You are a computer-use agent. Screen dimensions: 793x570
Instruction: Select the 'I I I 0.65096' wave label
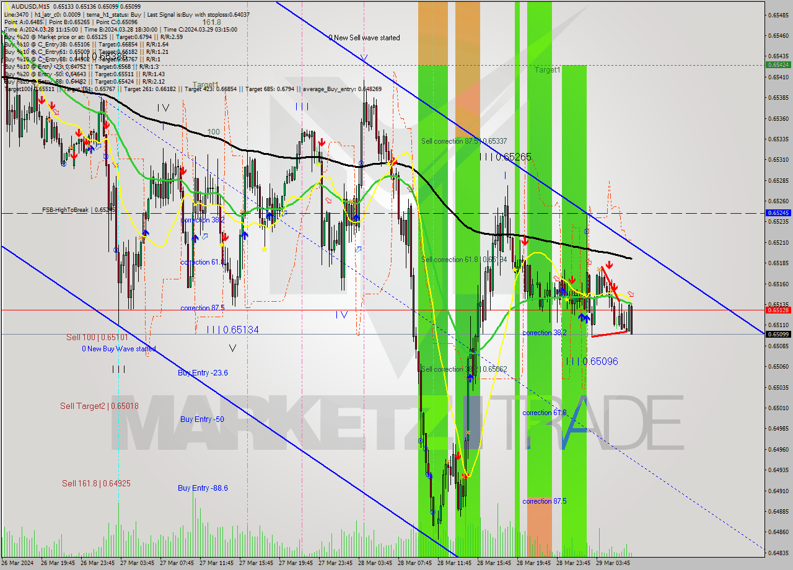click(x=592, y=361)
